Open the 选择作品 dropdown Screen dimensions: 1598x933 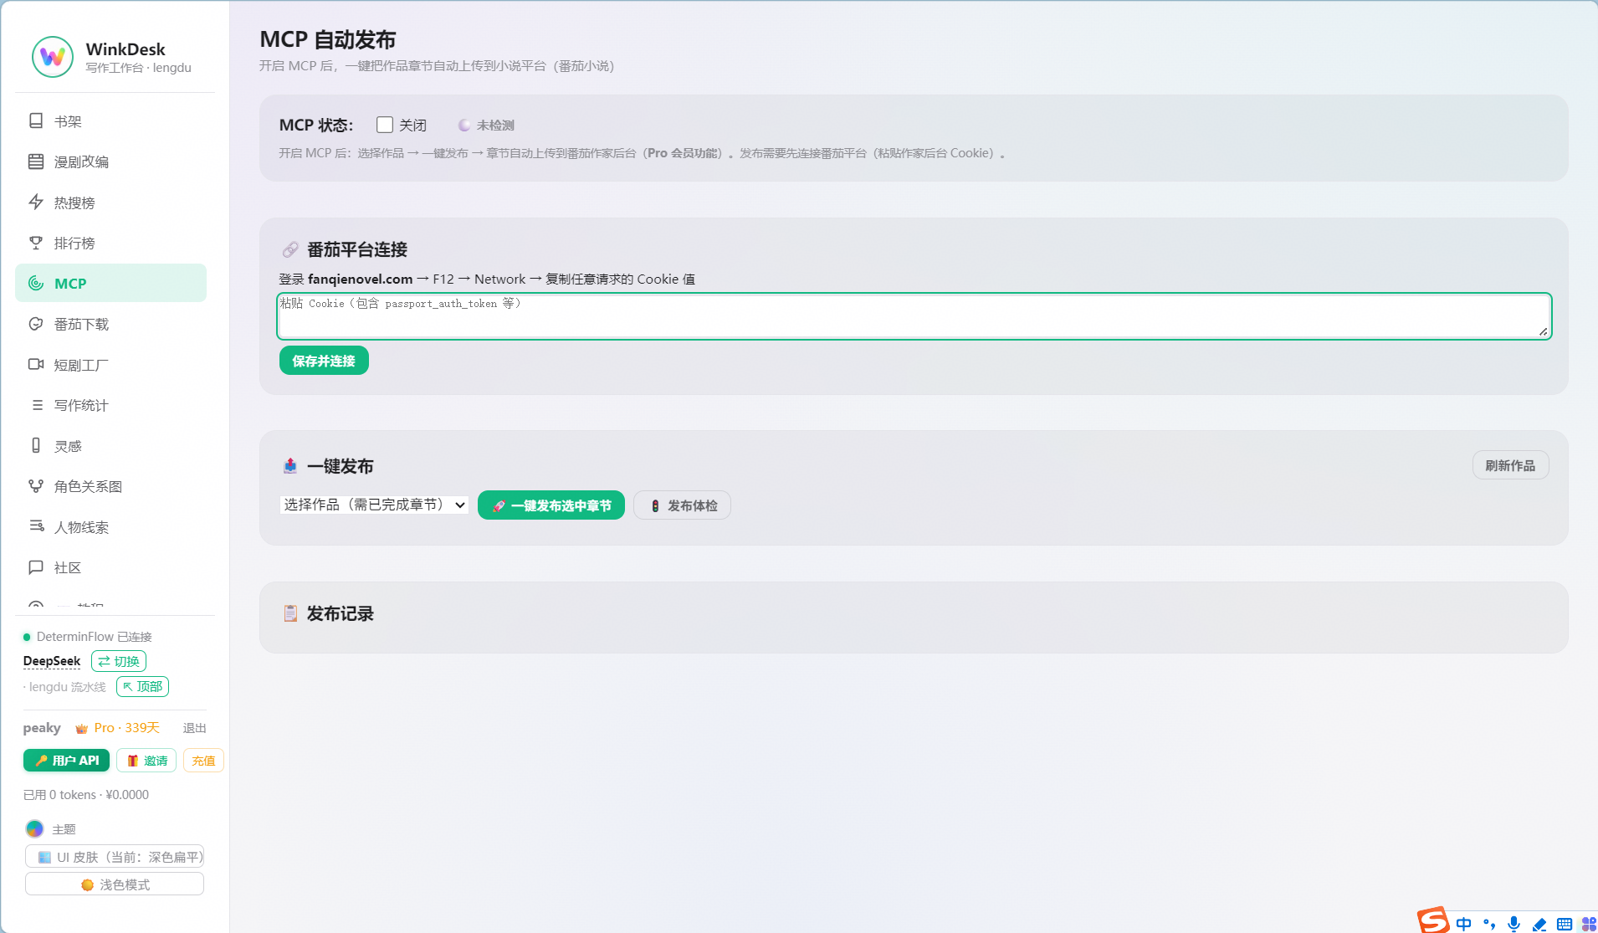tap(374, 505)
